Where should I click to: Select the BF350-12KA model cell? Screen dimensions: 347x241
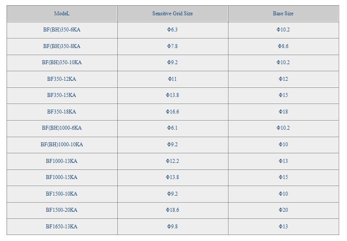point(62,79)
